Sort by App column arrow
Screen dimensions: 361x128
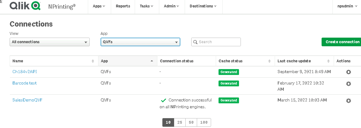click(152, 61)
